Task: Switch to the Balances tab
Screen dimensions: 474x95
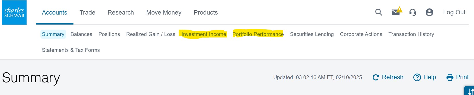Action: pos(81,34)
